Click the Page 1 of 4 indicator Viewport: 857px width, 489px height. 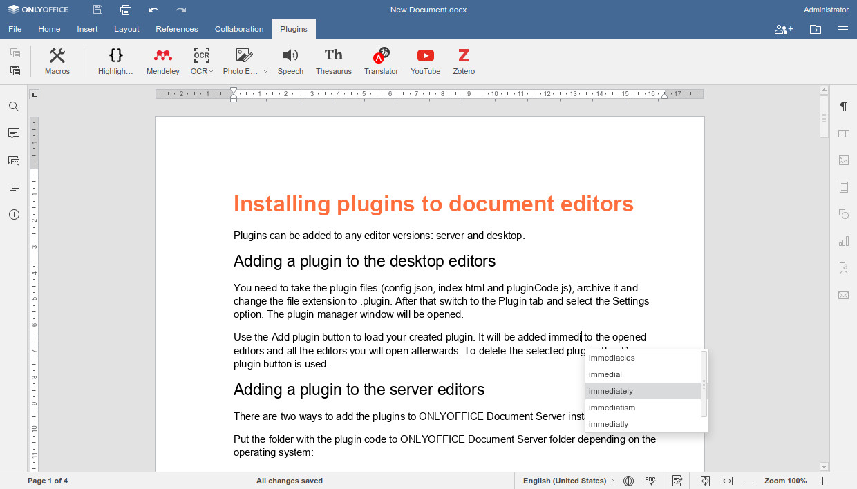pos(48,481)
